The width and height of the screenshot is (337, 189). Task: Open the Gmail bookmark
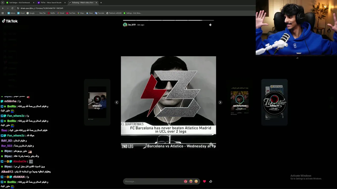(x=61, y=13)
